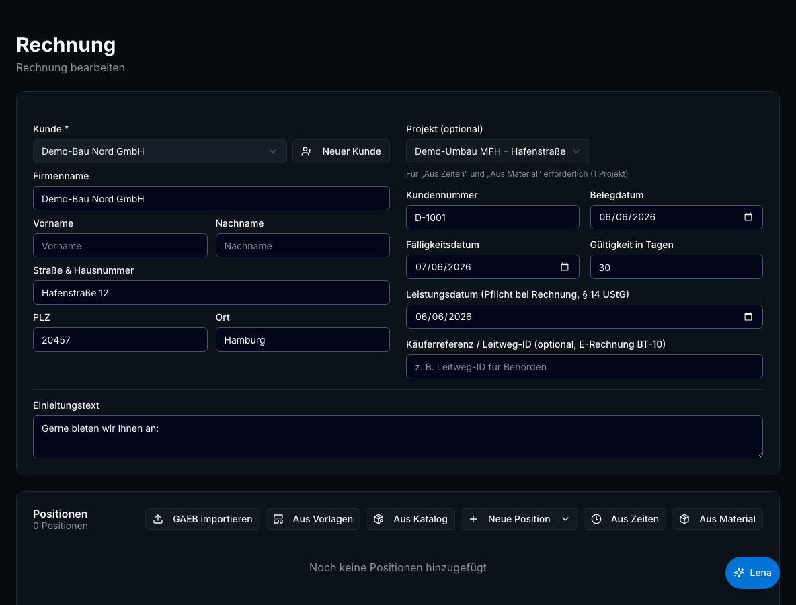Screen dimensions: 796x605
Task: Click the clock icon on Aus Zeiten
Action: pos(596,519)
